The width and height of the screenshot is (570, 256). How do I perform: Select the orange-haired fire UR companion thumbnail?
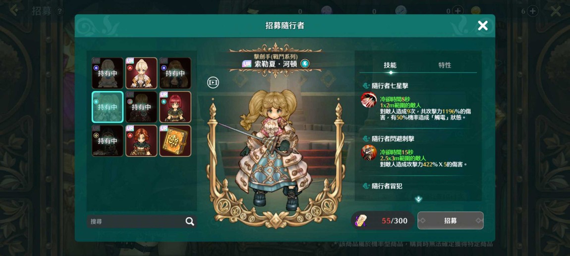[141, 141]
